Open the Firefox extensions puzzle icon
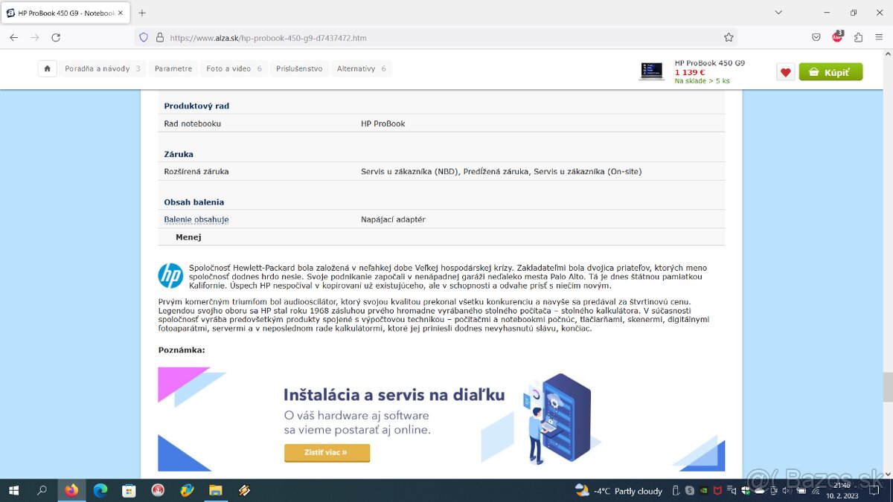Image resolution: width=893 pixels, height=502 pixels. [x=858, y=37]
